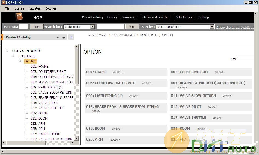Open Selected part link
259x155 pixels.
coord(185,17)
